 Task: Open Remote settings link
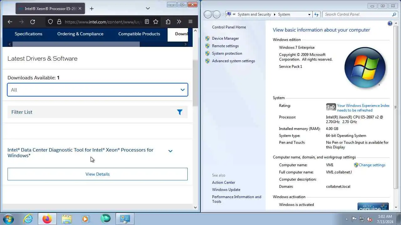click(x=225, y=46)
